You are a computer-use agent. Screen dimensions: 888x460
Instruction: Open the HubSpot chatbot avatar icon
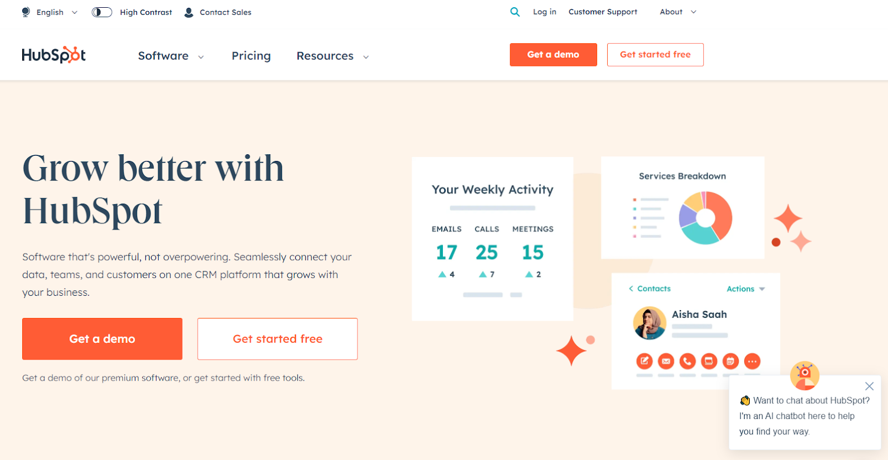click(804, 375)
